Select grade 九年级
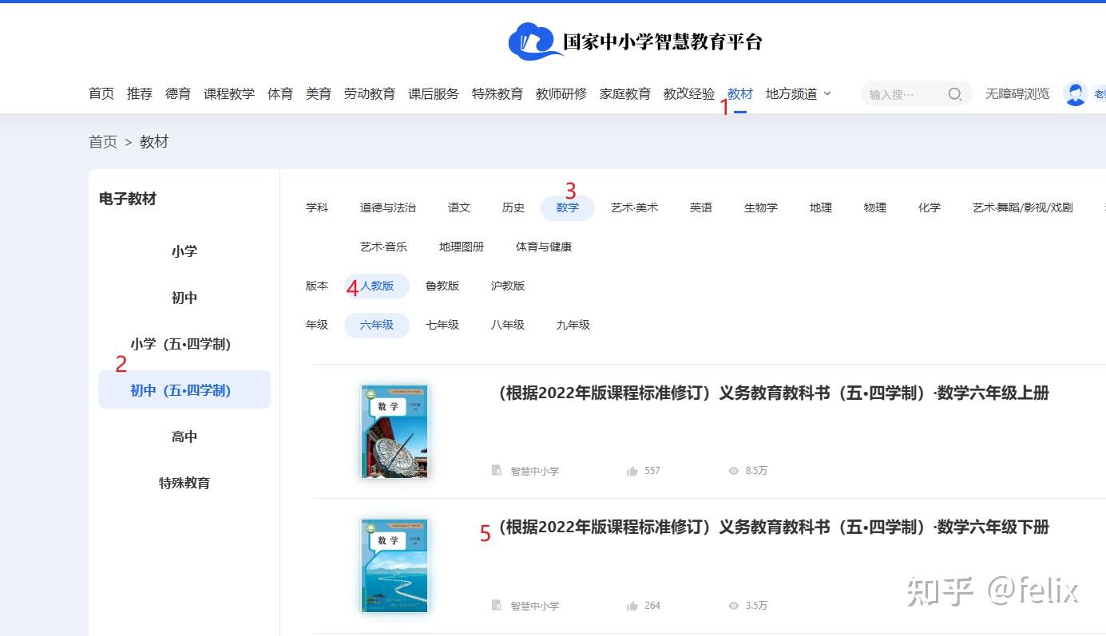This screenshot has height=636, width=1106. tap(573, 325)
